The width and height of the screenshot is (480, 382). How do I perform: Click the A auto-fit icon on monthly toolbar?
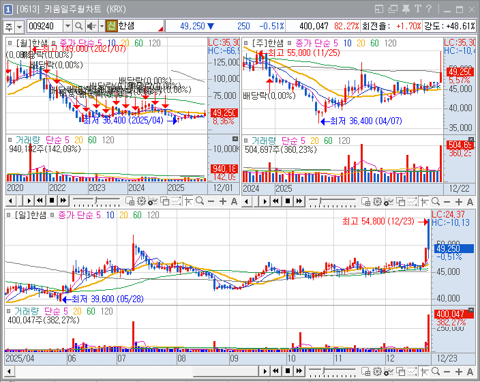click(x=234, y=201)
